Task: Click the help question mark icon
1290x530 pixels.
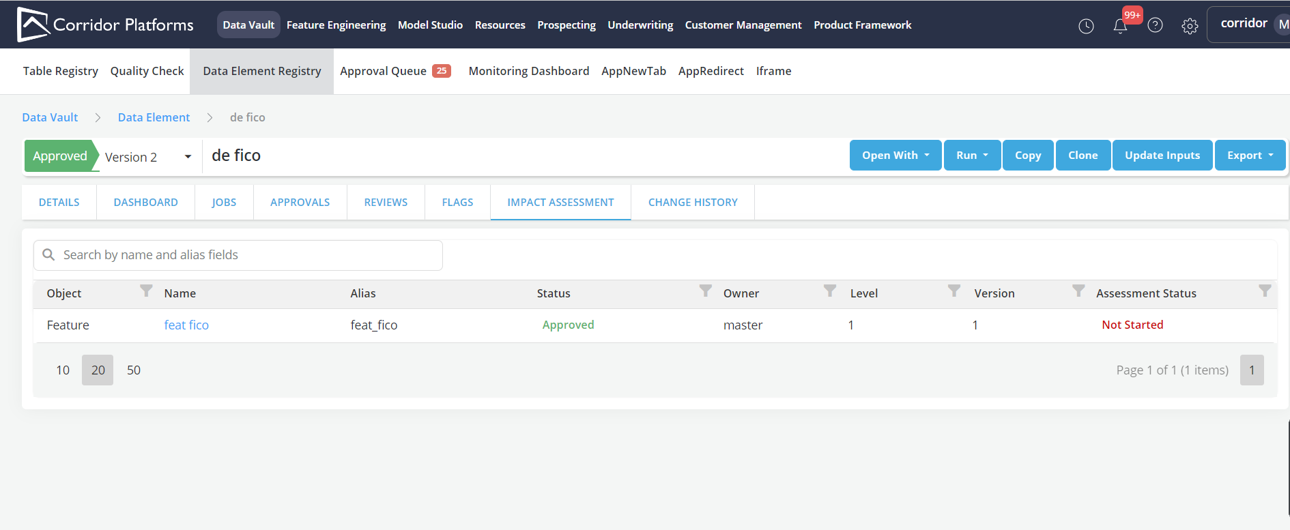Action: (x=1155, y=25)
